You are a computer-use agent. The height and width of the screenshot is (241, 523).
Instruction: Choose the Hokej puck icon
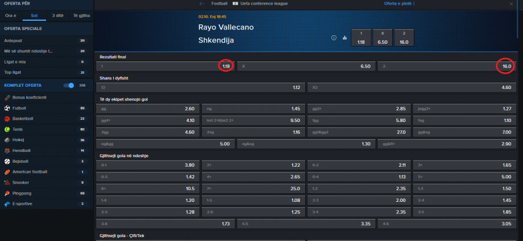coord(7,140)
